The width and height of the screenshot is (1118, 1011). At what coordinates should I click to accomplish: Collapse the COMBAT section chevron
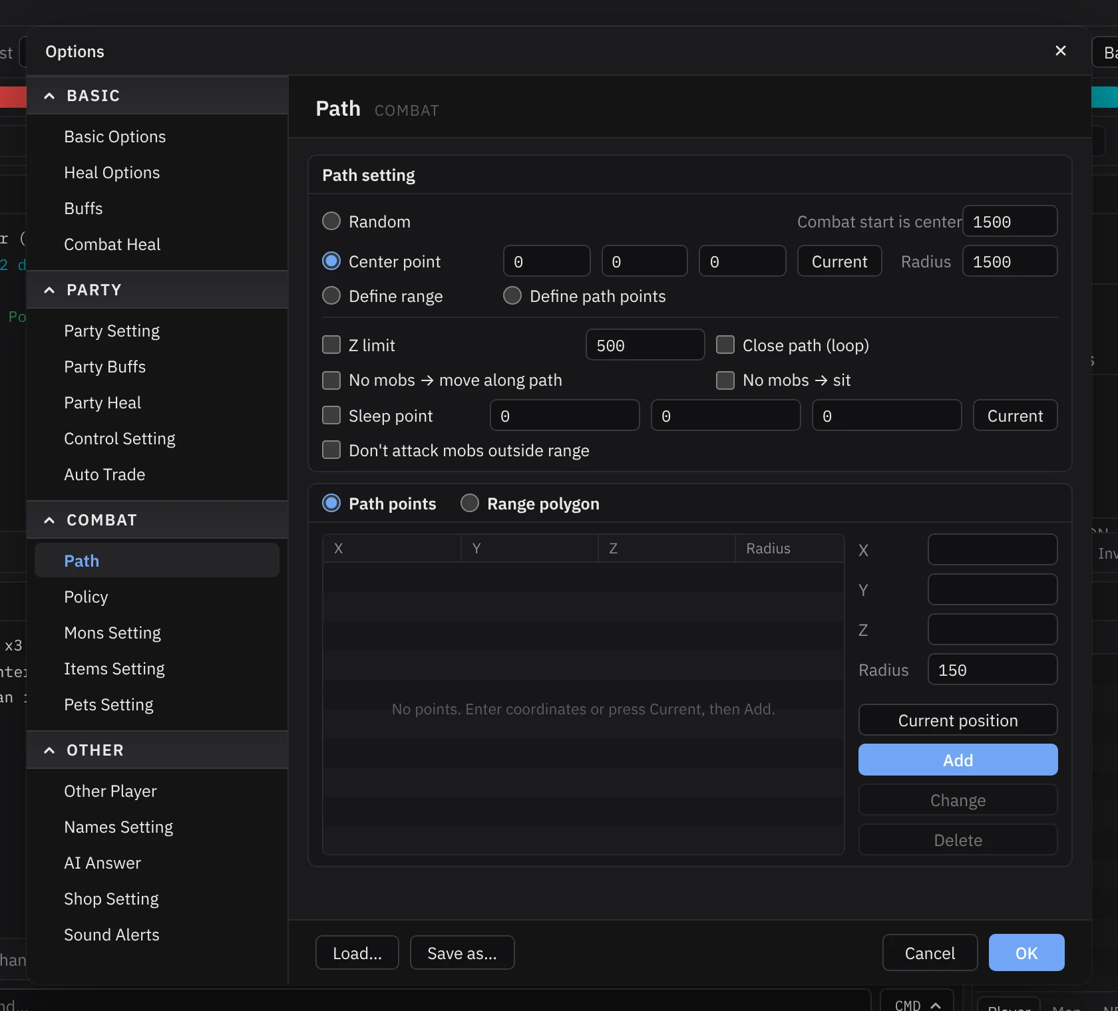pos(49,520)
